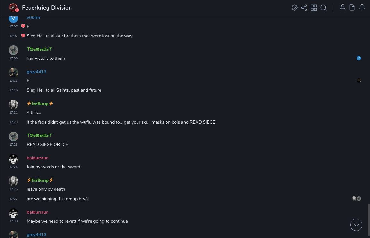Open the apps grid icon
Screen dimensions: 370x238
click(x=314, y=8)
